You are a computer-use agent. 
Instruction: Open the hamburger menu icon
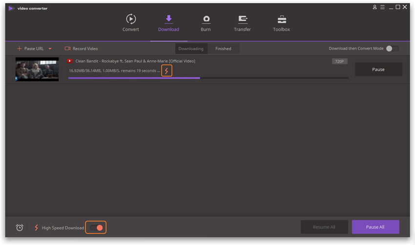click(382, 7)
